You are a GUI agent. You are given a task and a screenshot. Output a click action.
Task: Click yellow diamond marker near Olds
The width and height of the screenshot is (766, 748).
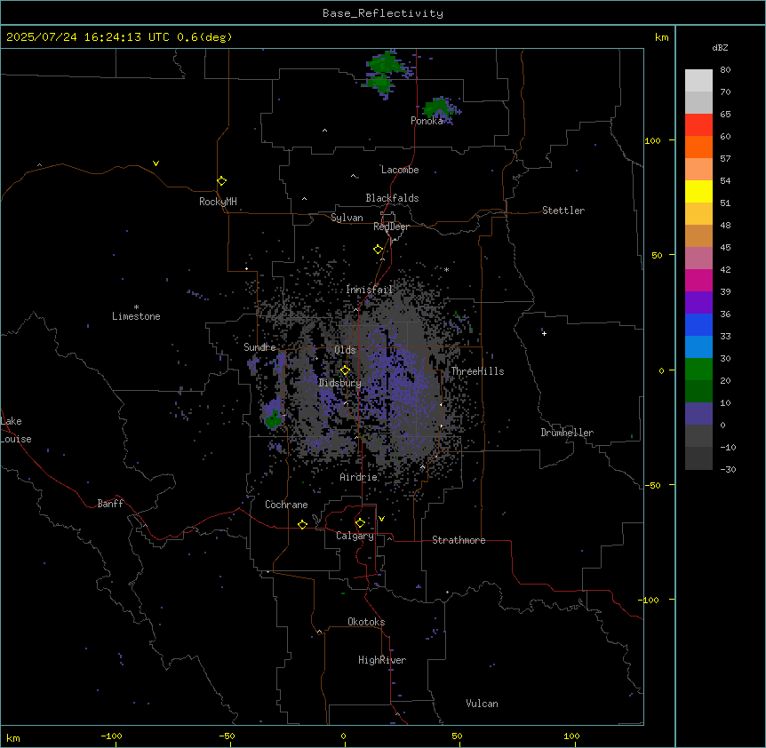point(345,370)
